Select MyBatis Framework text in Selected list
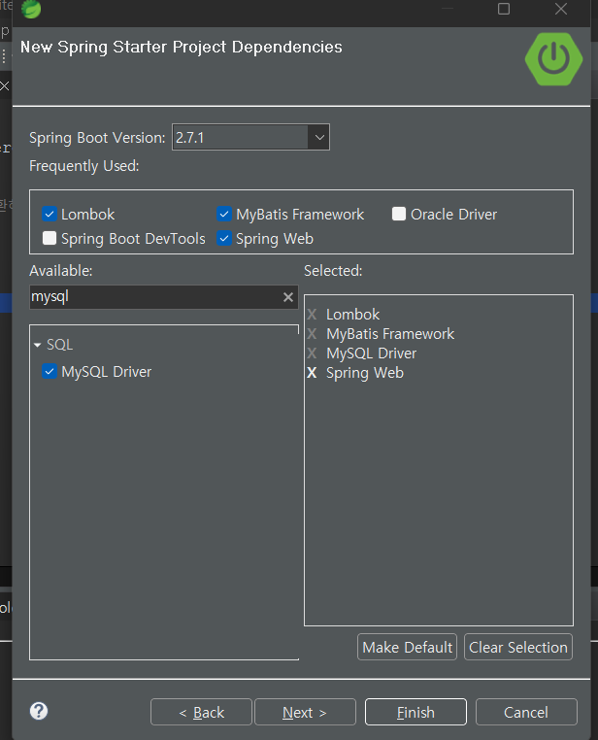598x740 pixels. (390, 334)
